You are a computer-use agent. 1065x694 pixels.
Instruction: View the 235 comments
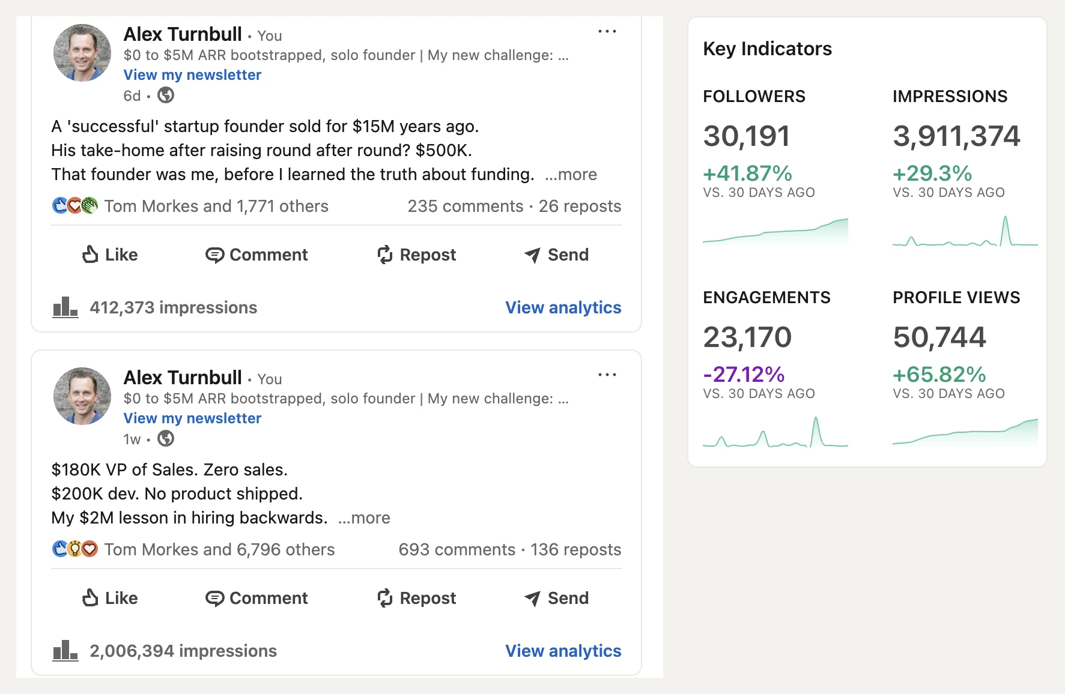click(466, 207)
